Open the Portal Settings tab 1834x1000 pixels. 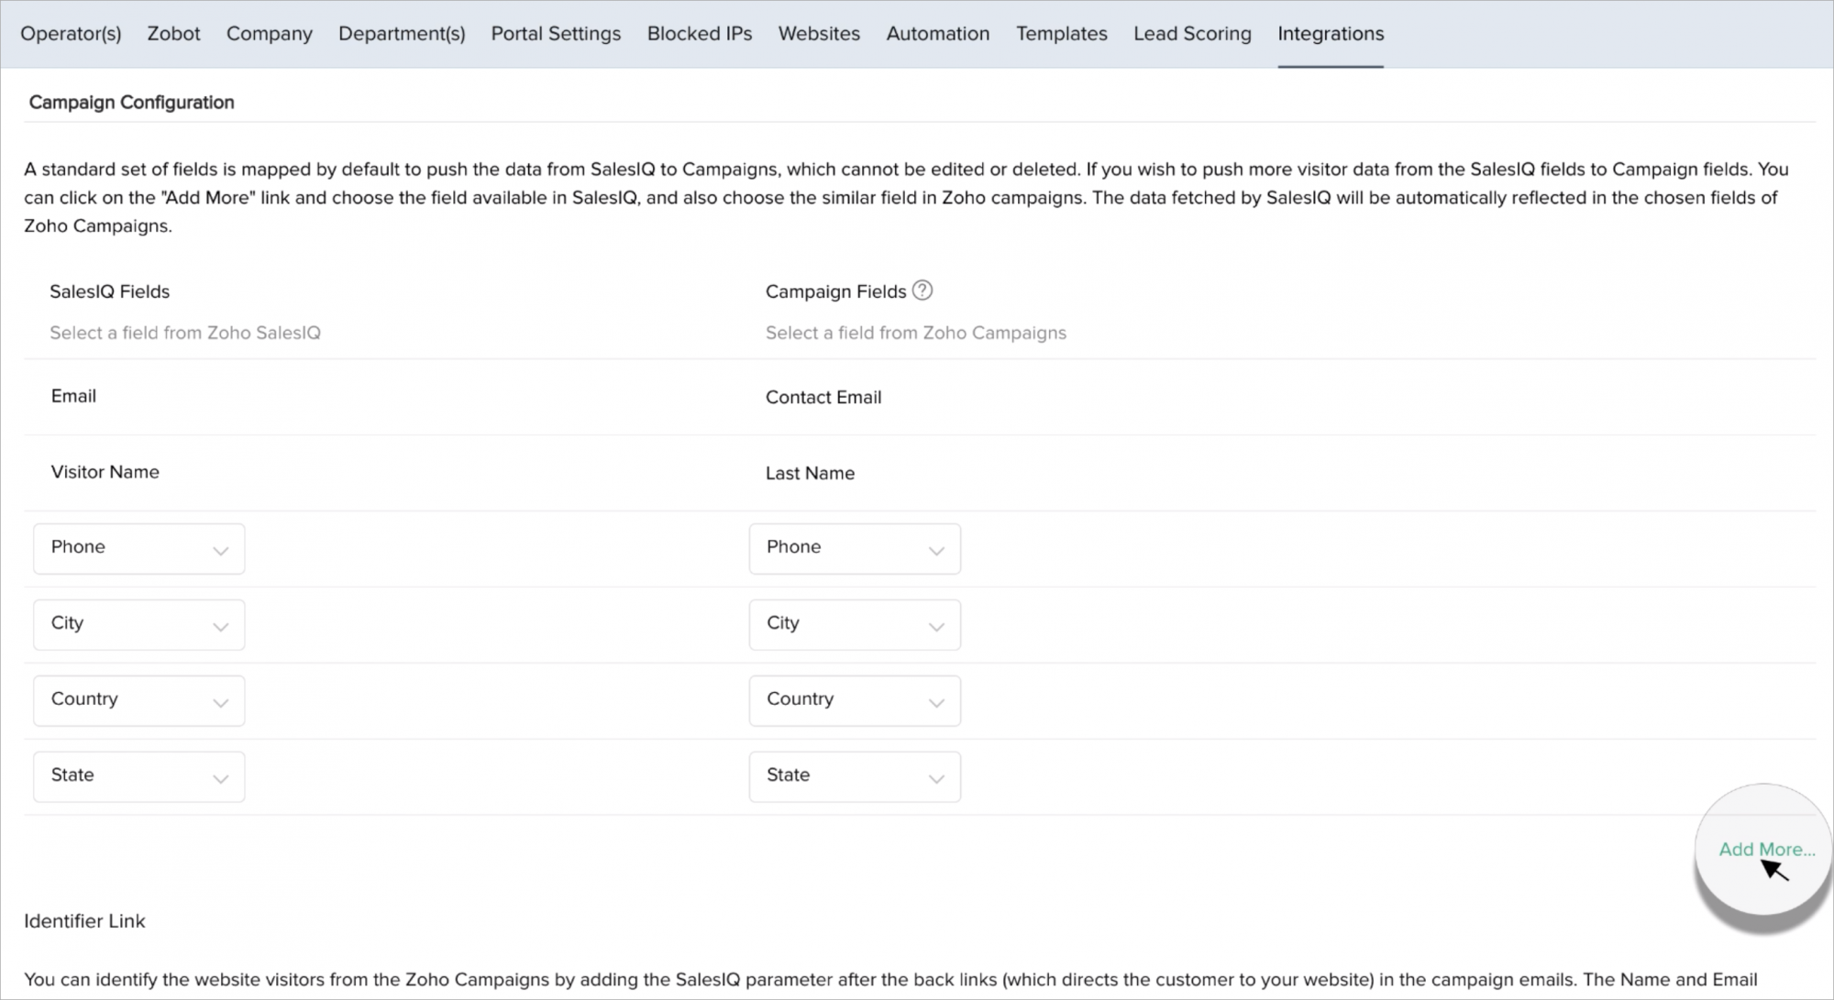(x=556, y=34)
